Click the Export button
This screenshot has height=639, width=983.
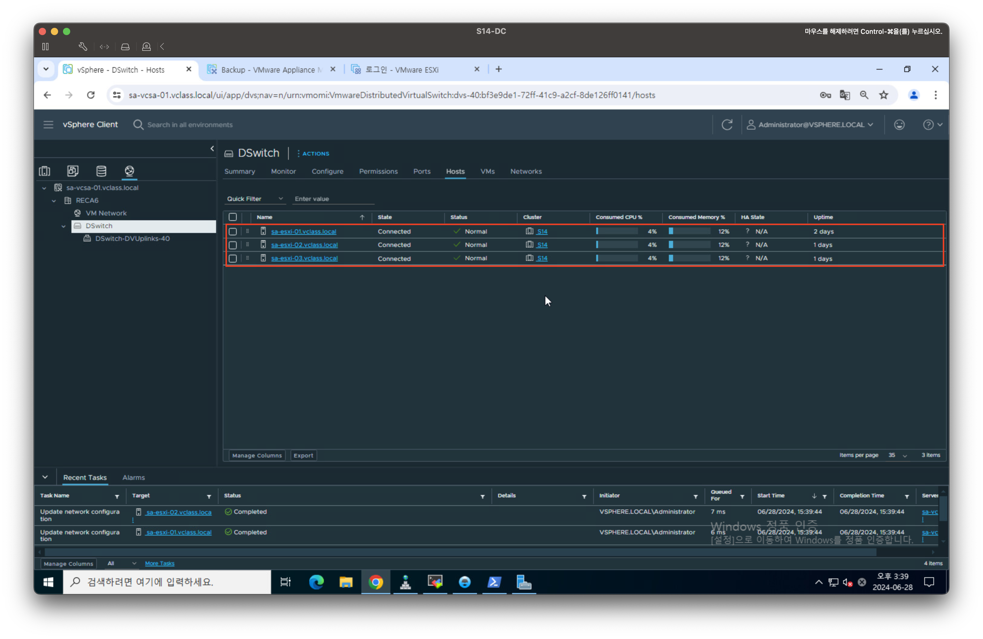click(303, 455)
